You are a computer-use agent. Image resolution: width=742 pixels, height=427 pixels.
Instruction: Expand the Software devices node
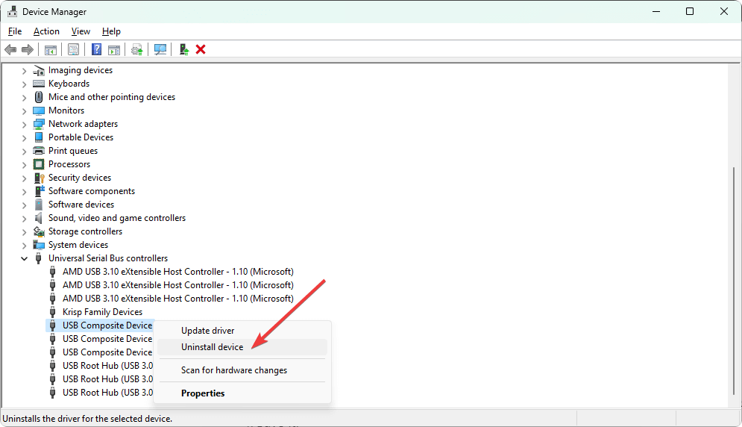pos(24,205)
